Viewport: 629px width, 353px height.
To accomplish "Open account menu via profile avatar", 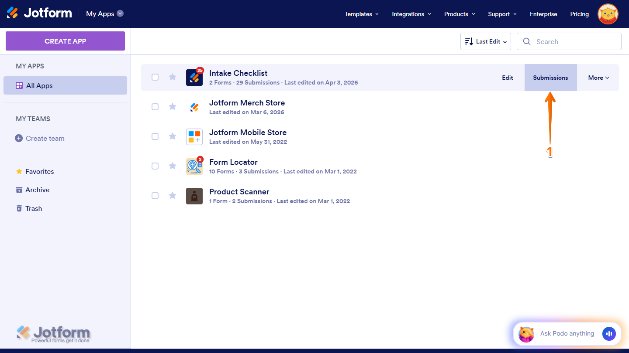I will coord(608,14).
